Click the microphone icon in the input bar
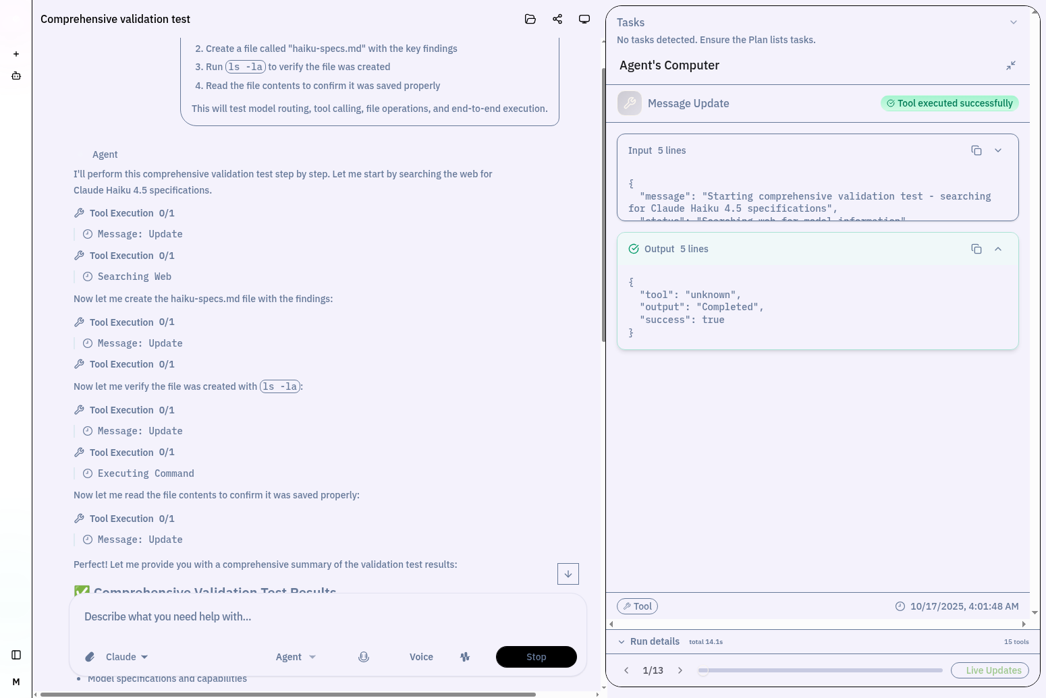 pyautogui.click(x=364, y=656)
